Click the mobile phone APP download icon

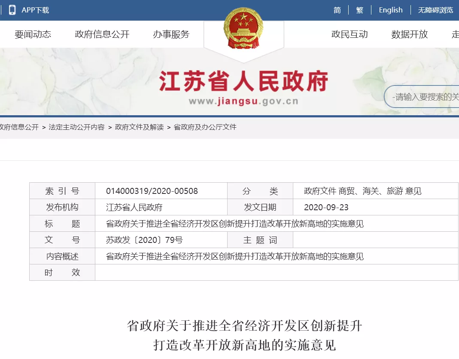pyautogui.click(x=12, y=10)
